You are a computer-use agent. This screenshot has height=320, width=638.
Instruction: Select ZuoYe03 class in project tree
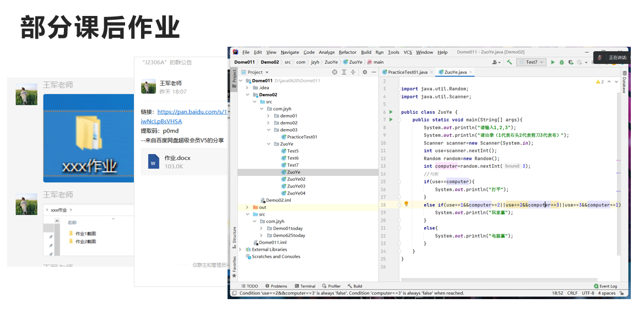click(x=296, y=186)
